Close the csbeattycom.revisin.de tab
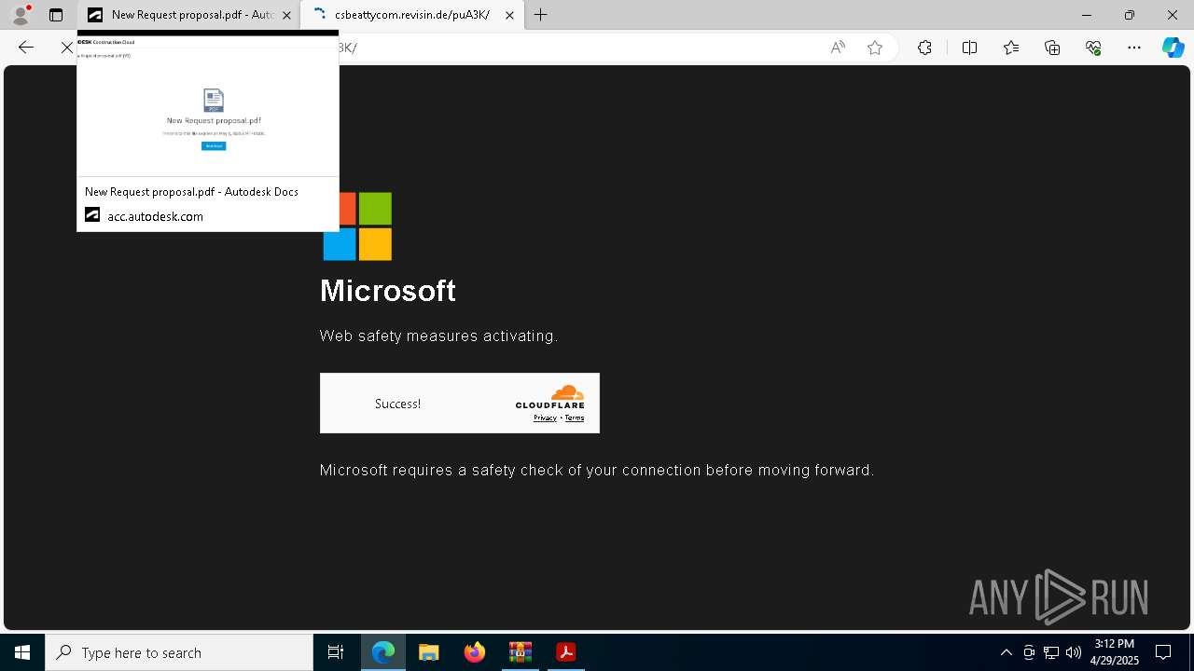1194x671 pixels. (x=509, y=15)
